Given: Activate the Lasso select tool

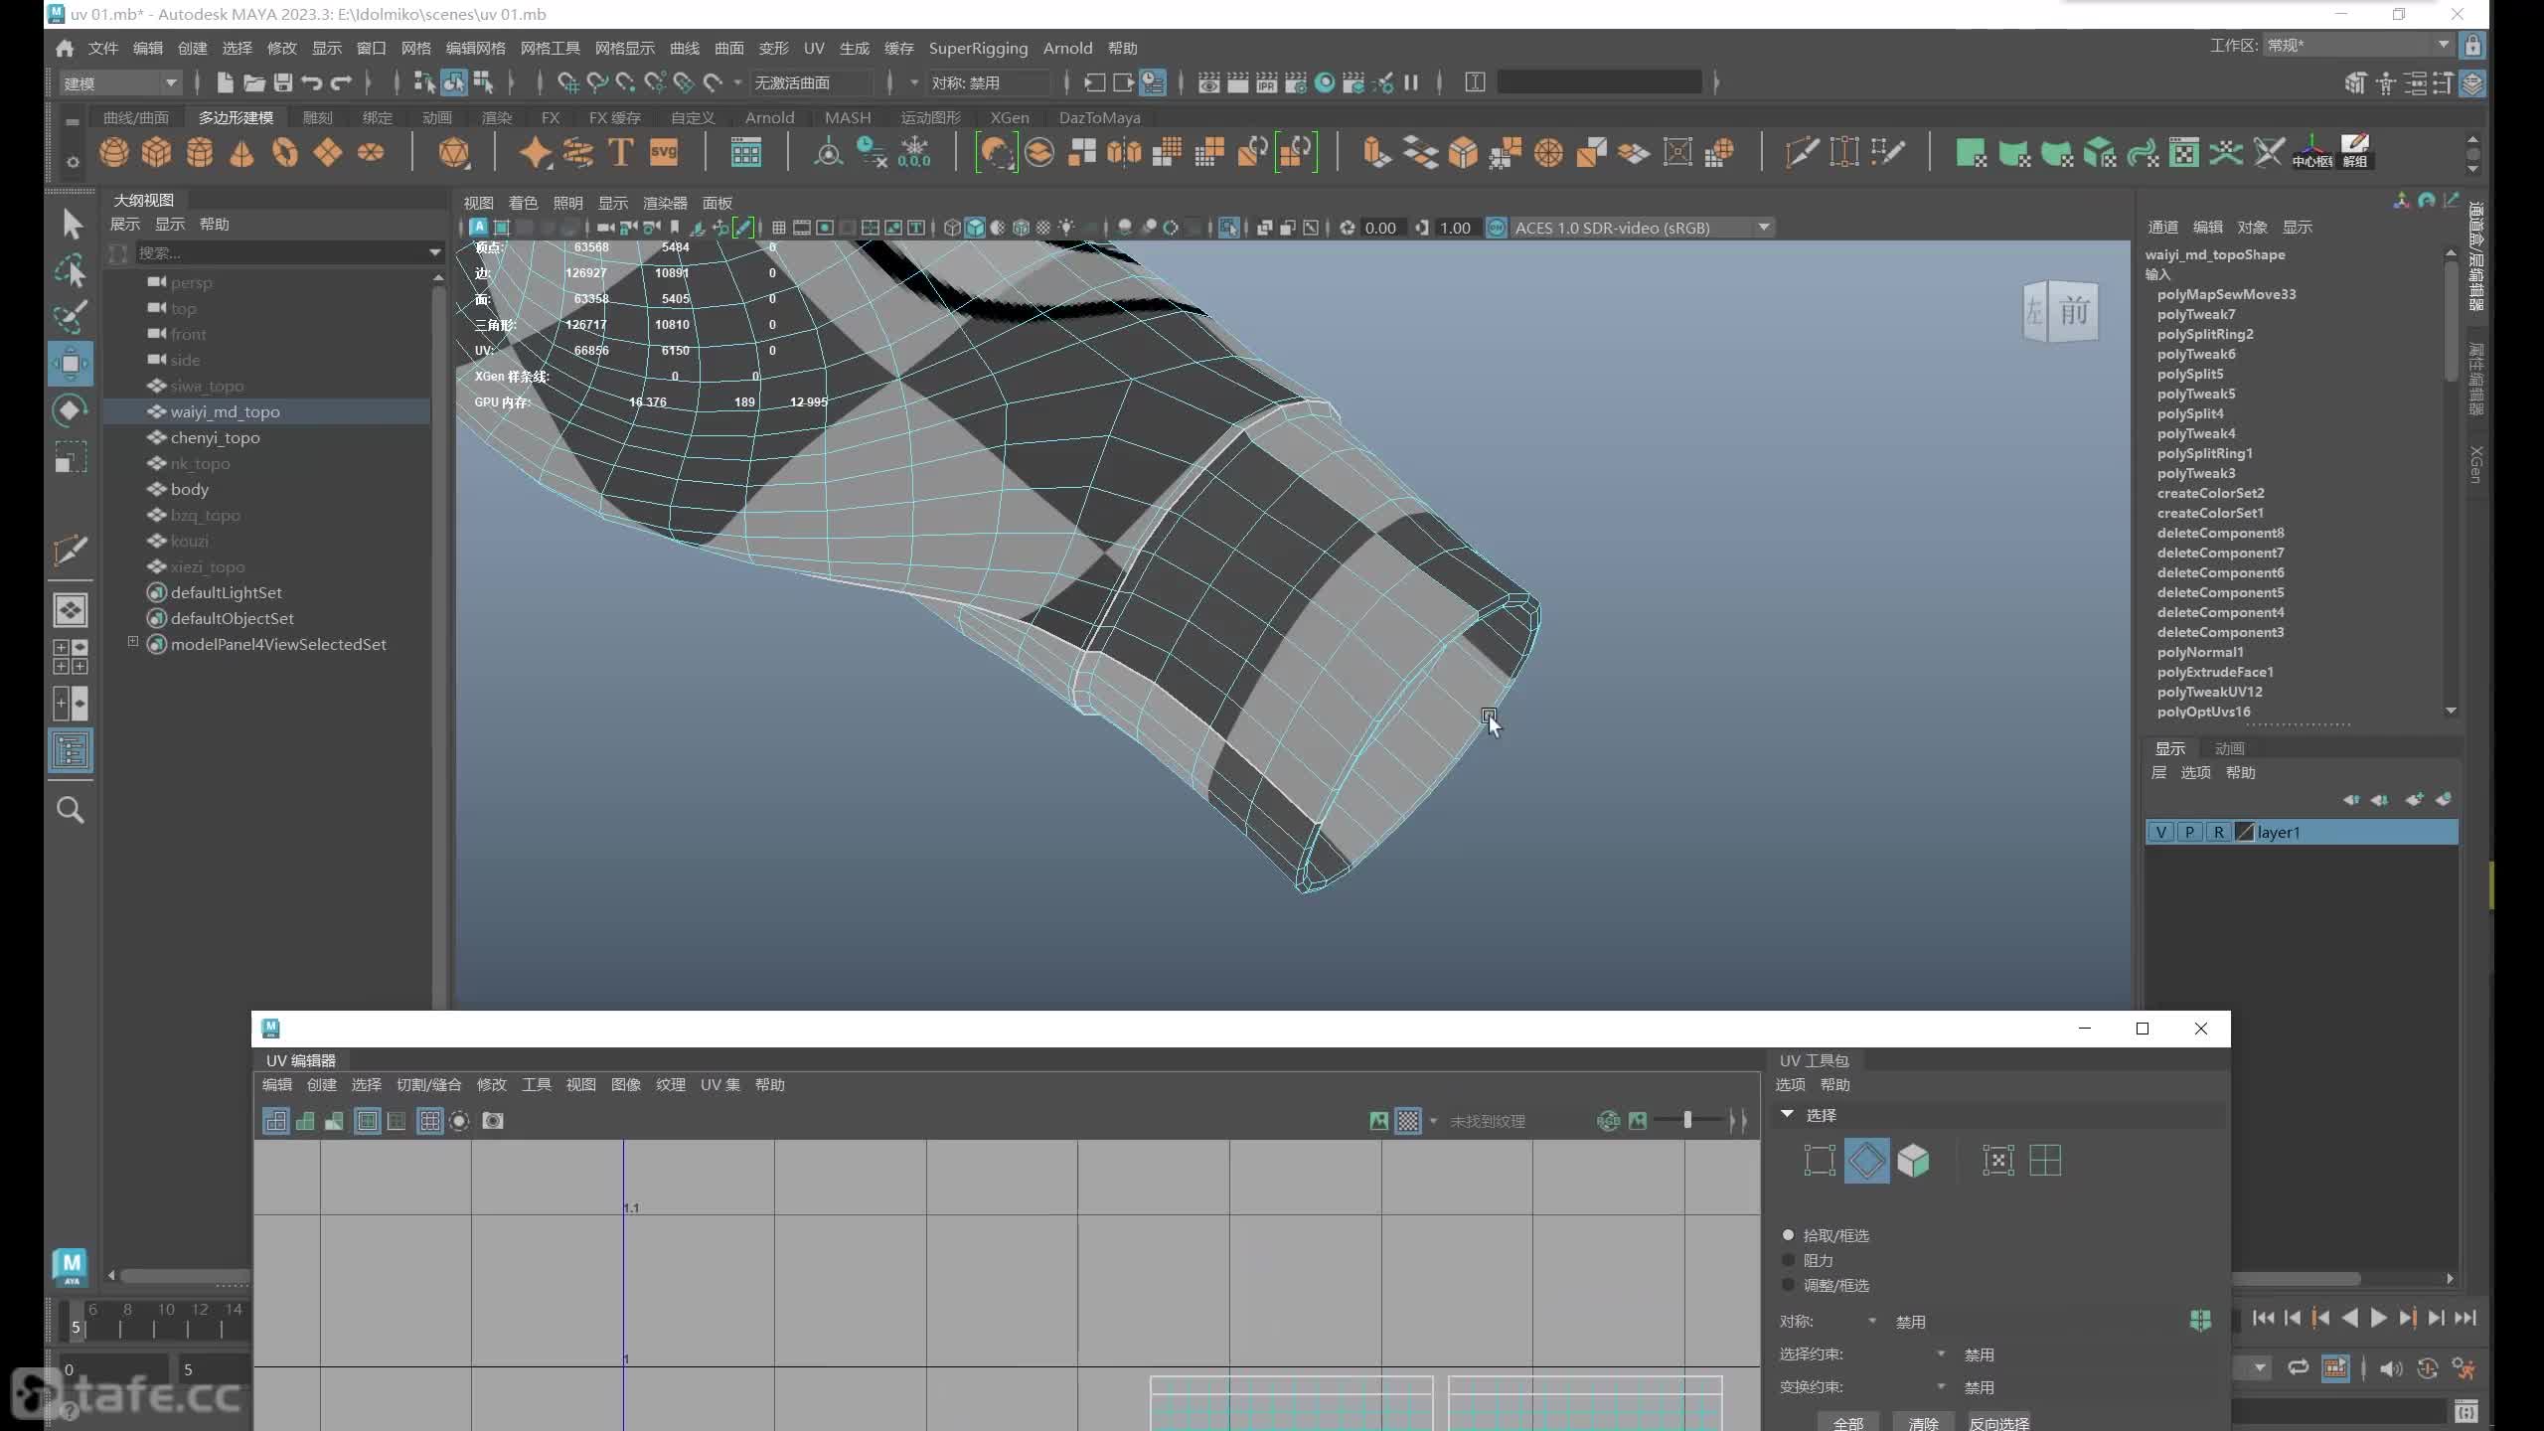Looking at the screenshot, I should [x=71, y=271].
